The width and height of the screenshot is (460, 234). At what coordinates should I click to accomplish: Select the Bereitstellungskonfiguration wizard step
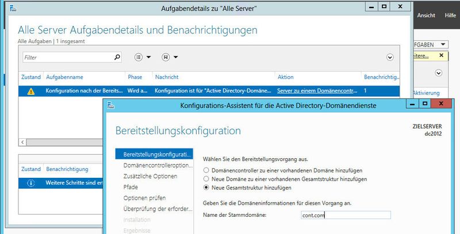point(154,154)
